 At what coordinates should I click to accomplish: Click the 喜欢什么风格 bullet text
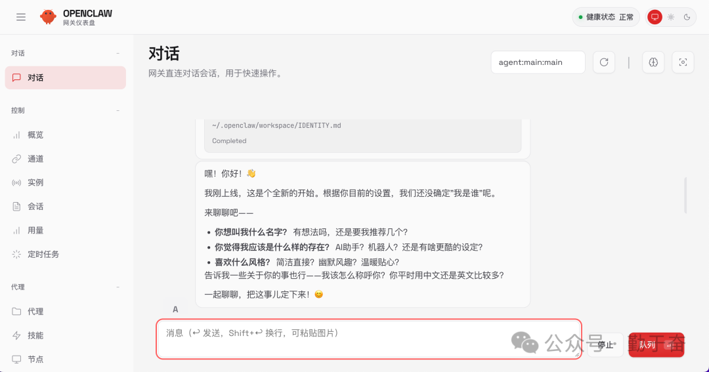pyautogui.click(x=242, y=262)
